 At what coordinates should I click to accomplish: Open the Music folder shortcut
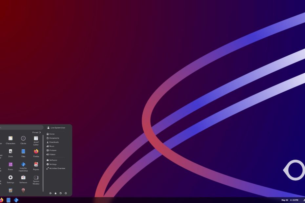click(x=51, y=146)
